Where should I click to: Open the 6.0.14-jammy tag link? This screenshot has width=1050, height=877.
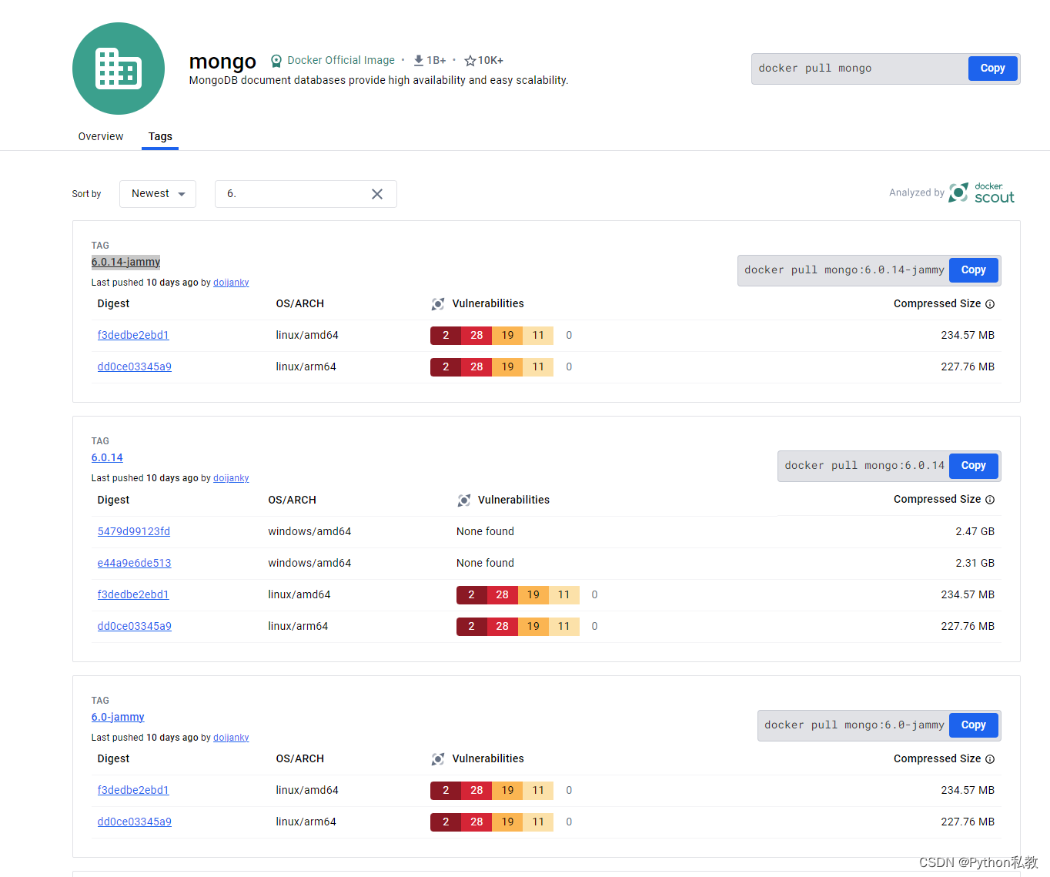125,262
